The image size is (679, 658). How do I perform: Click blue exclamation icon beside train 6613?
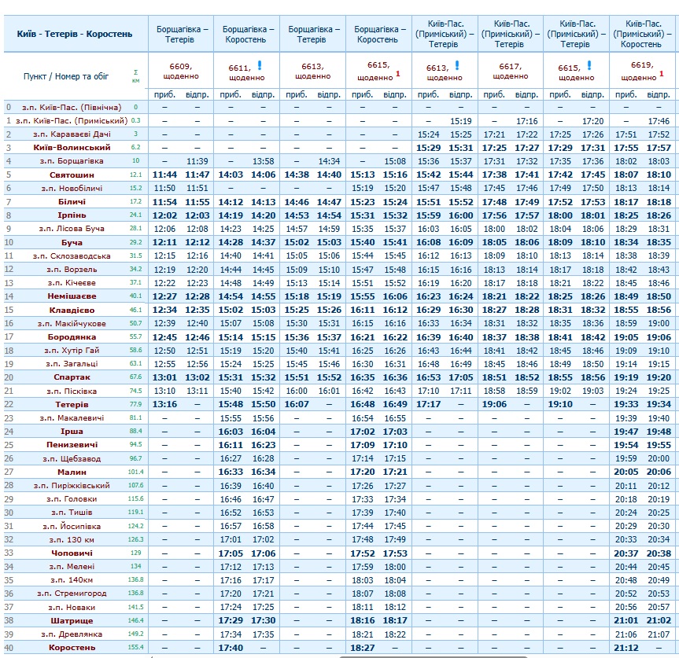click(456, 65)
